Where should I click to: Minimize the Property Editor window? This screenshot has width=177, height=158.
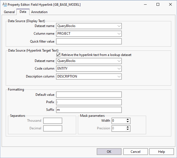click(x=145, y=5)
